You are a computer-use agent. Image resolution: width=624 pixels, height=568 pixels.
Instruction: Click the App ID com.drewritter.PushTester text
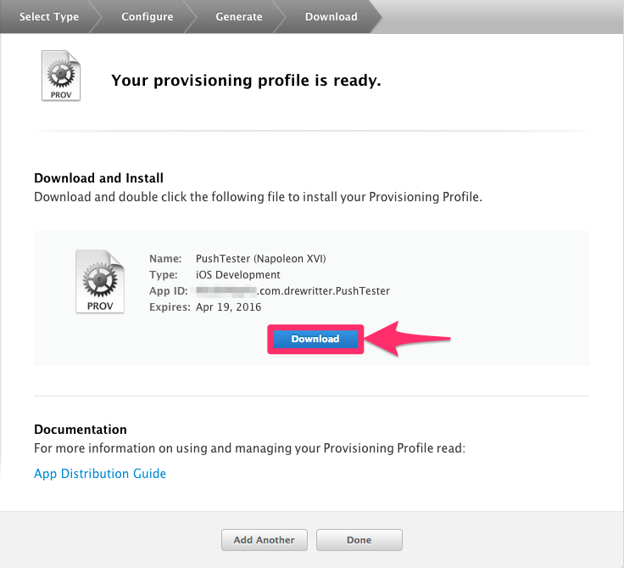coord(324,291)
